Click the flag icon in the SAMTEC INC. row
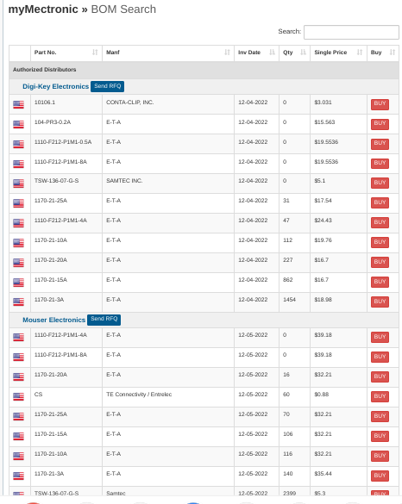Viewport: 402px width, 504px height. point(18,184)
